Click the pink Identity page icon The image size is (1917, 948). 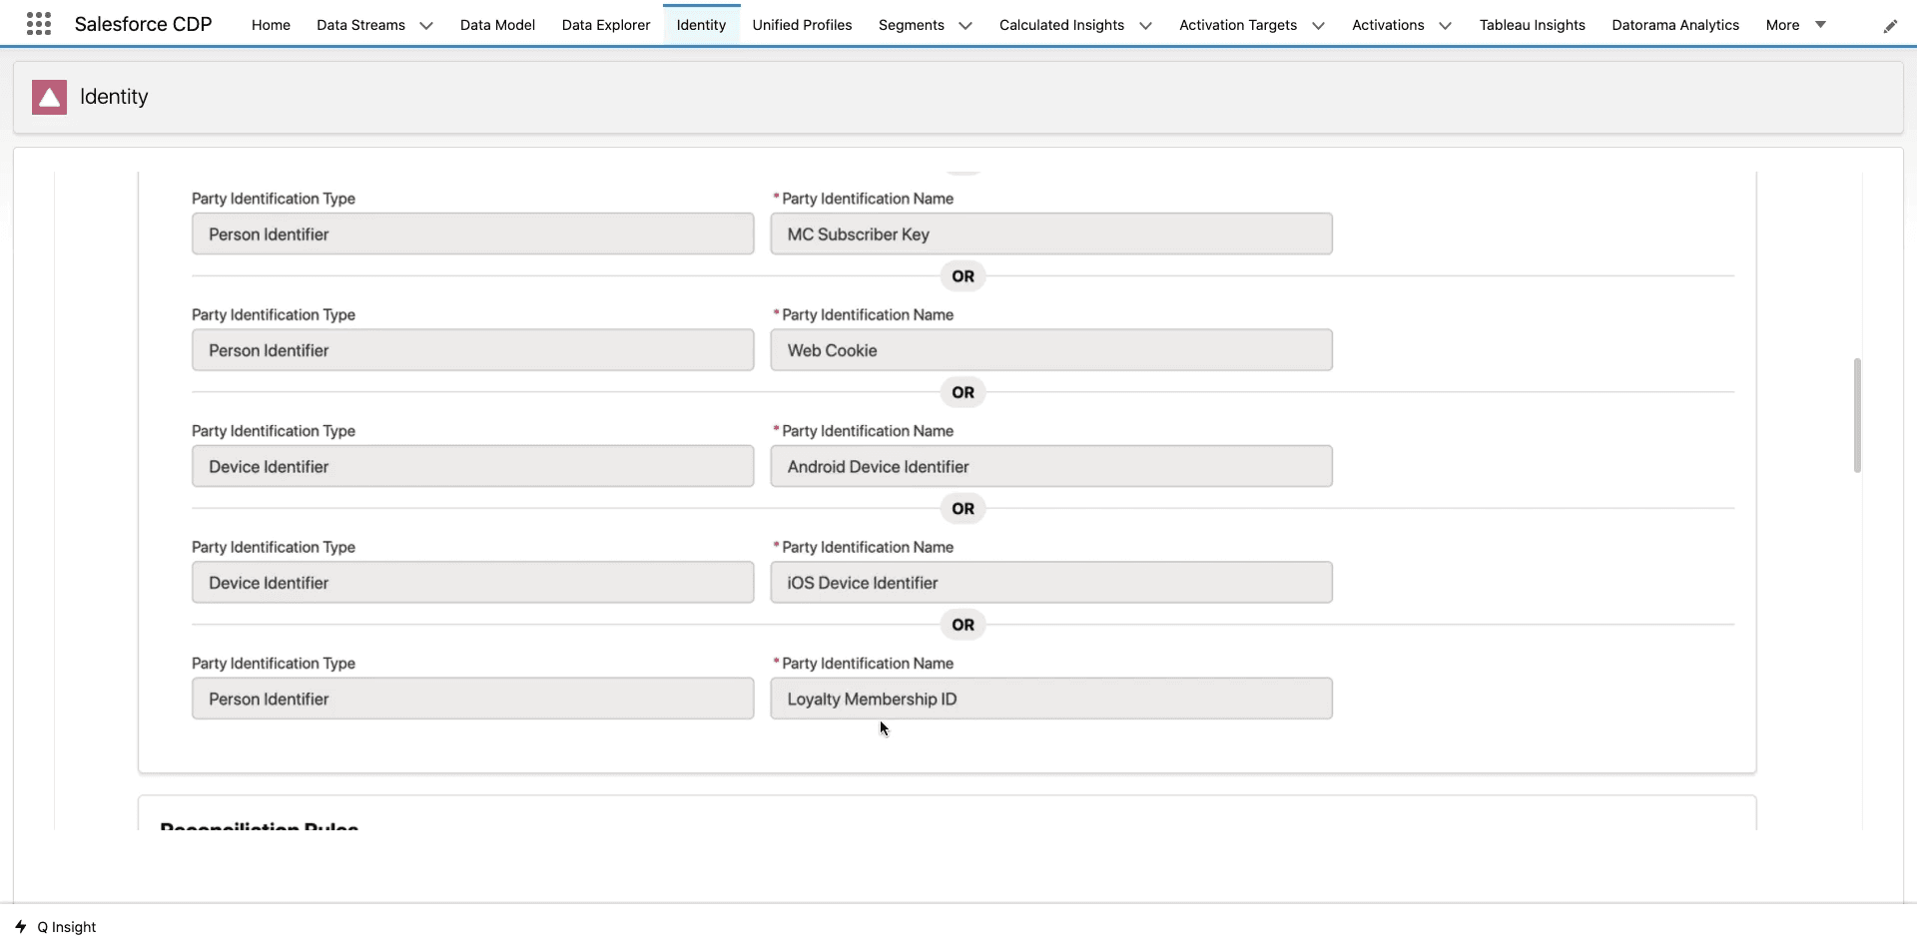[49, 97]
